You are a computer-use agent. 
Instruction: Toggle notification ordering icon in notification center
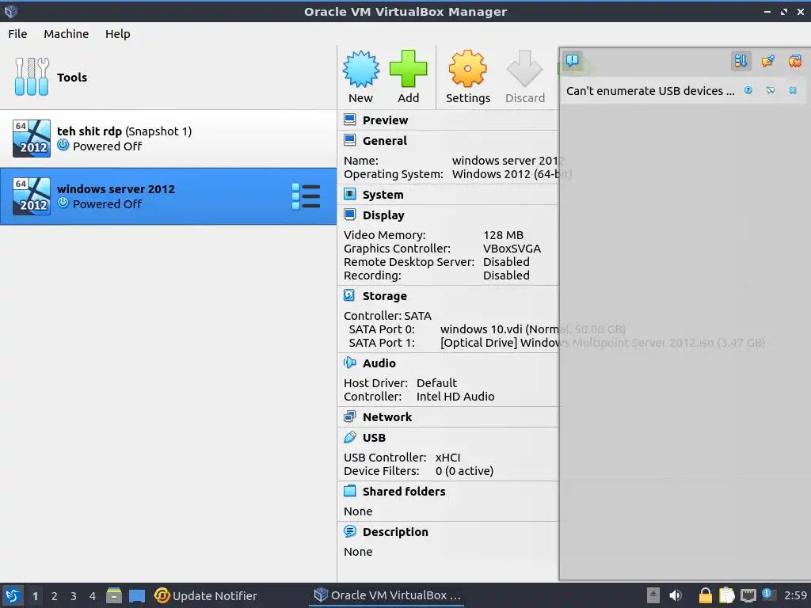tap(741, 61)
